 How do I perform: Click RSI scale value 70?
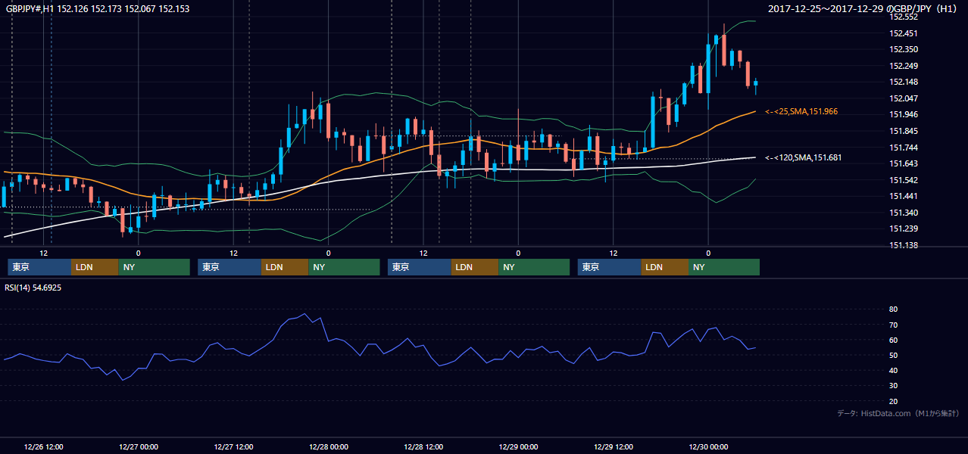tap(893, 325)
